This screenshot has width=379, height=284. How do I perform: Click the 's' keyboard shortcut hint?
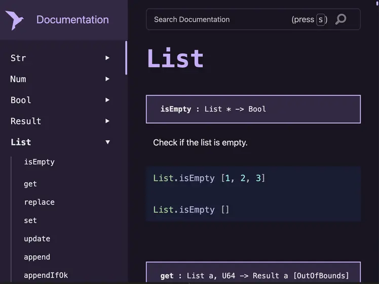coord(321,20)
